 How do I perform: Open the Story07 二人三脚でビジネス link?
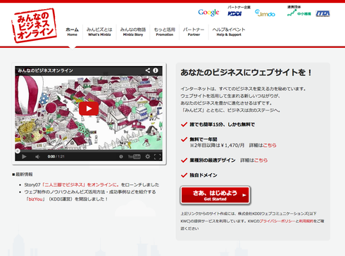tap(81, 185)
